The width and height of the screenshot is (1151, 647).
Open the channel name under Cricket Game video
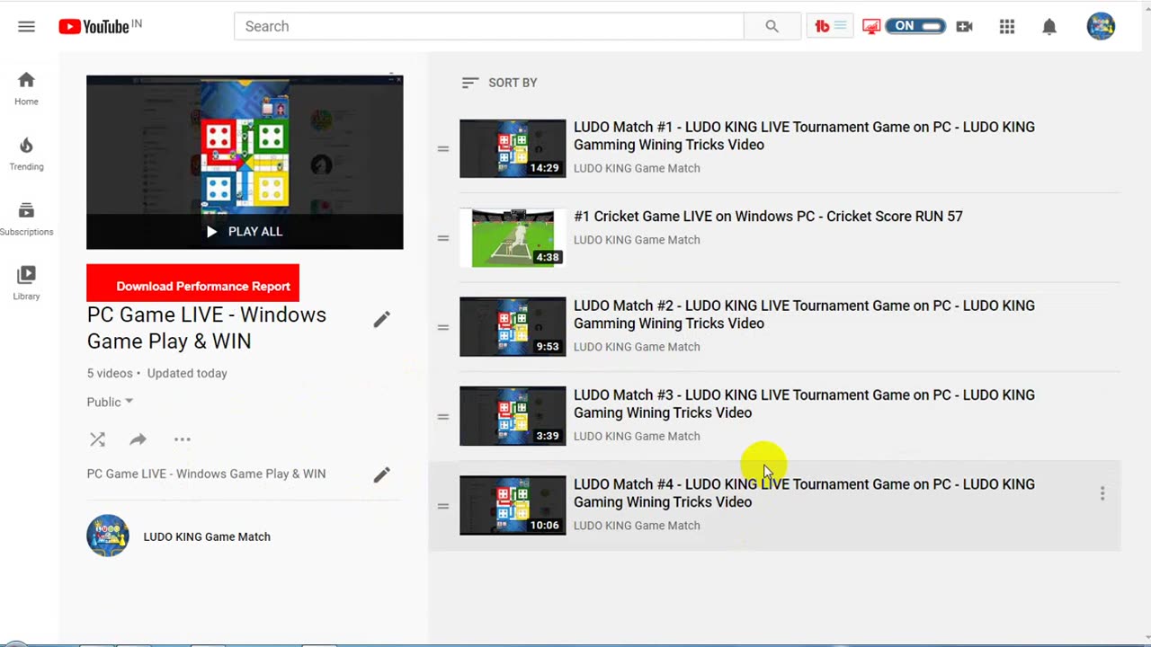coord(637,240)
